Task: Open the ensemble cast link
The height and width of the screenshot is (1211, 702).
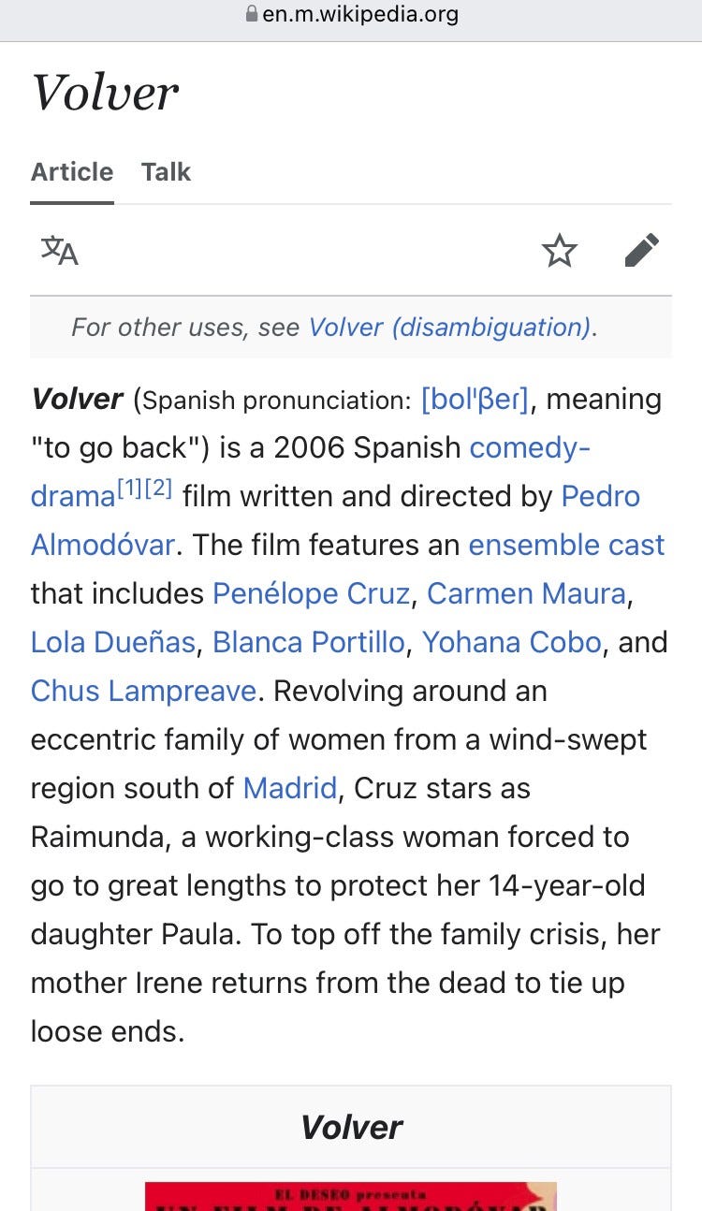Action: pos(566,545)
